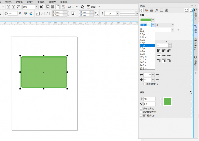
Task: Open the 工具(O) menu
Action: (41, 2)
